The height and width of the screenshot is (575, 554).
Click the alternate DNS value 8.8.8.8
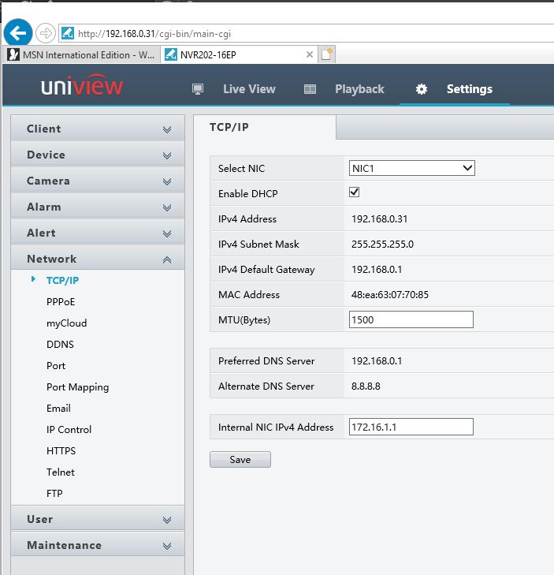tap(366, 386)
